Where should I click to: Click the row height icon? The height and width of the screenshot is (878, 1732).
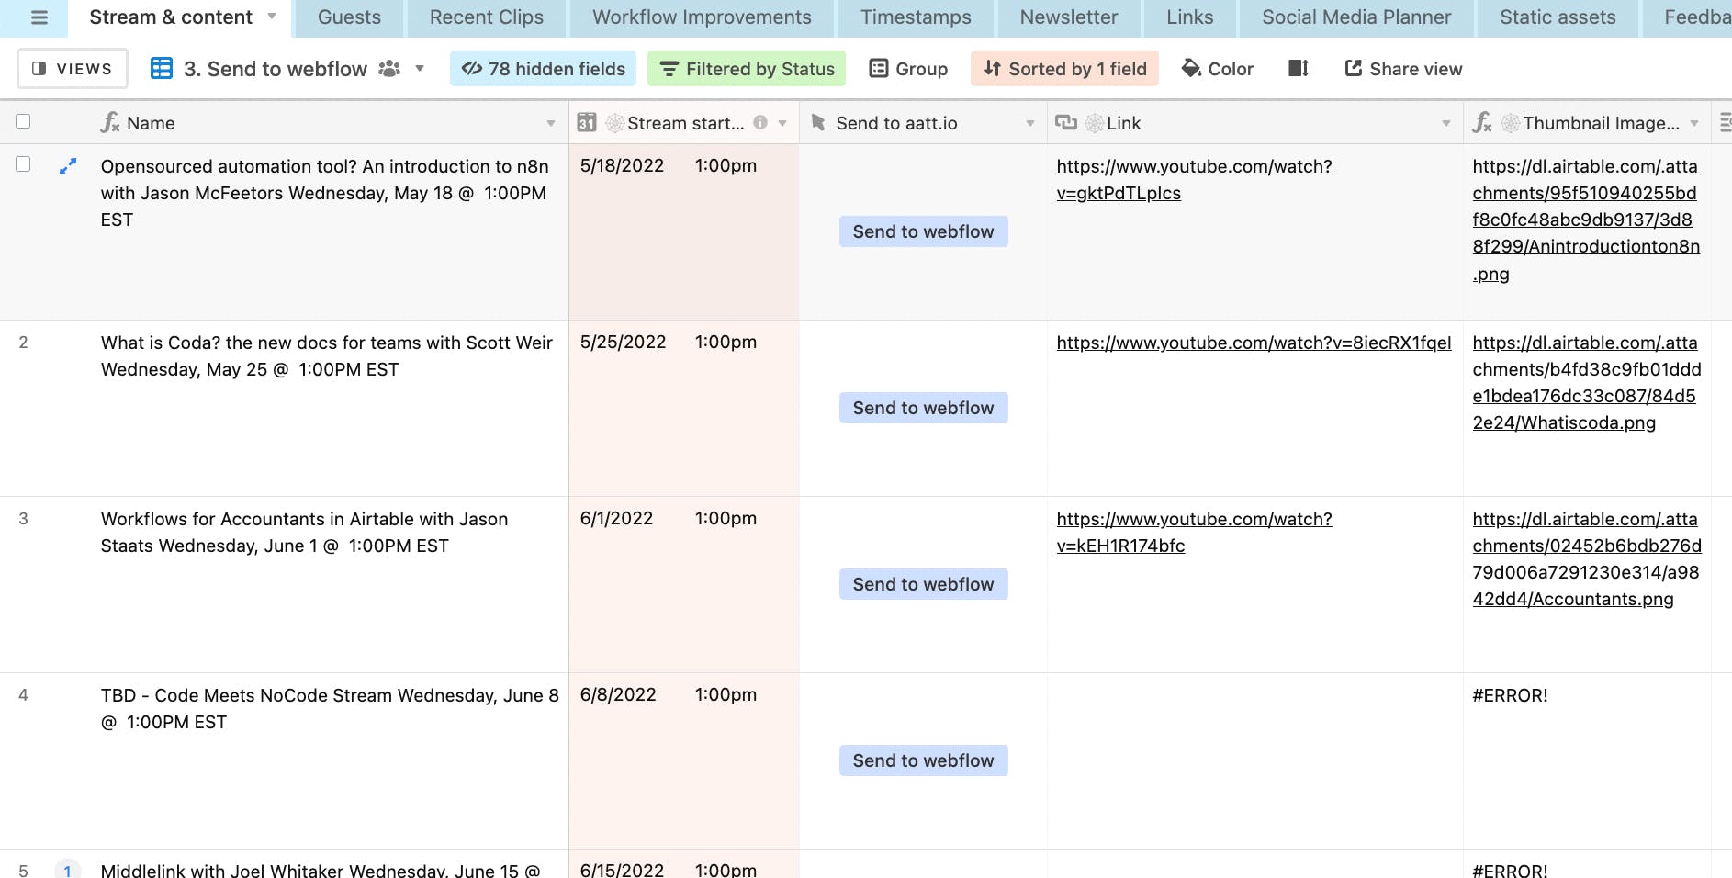(x=1299, y=69)
